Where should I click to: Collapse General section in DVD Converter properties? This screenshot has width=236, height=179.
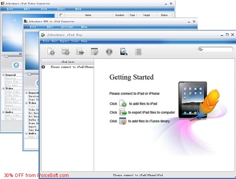click(x=26, y=93)
